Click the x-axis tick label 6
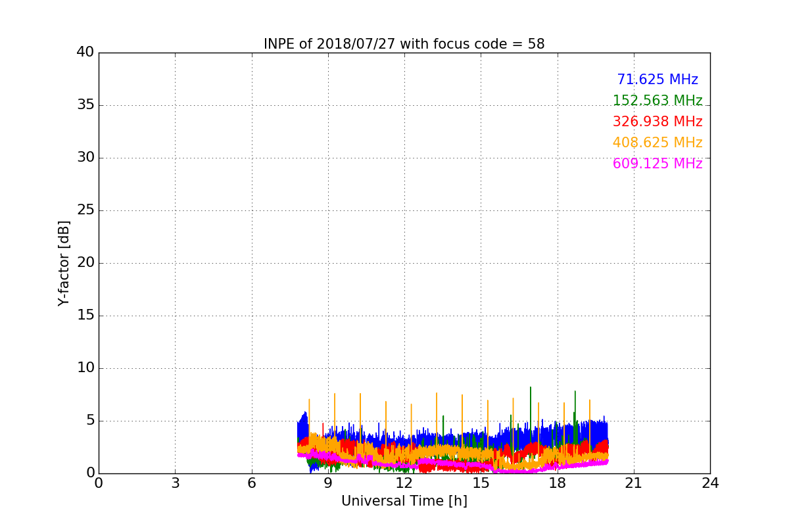This screenshot has width=789, height=526. point(252,483)
